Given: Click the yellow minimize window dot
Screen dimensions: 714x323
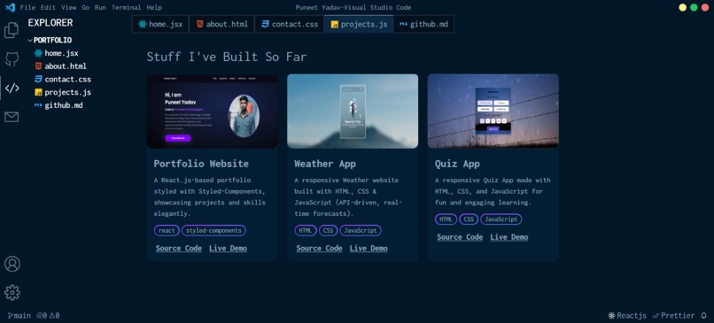Looking at the screenshot, I should coord(683,7).
